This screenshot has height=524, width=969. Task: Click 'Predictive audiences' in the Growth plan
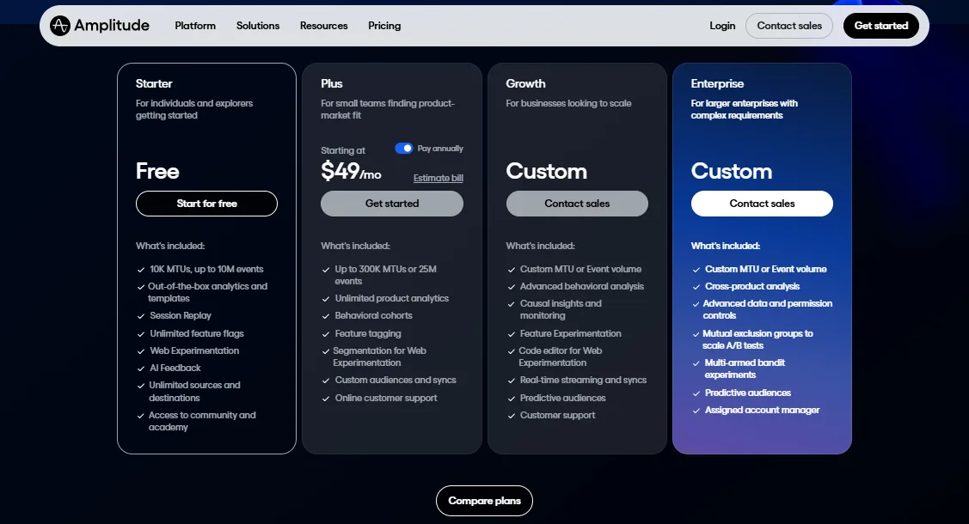(x=562, y=398)
